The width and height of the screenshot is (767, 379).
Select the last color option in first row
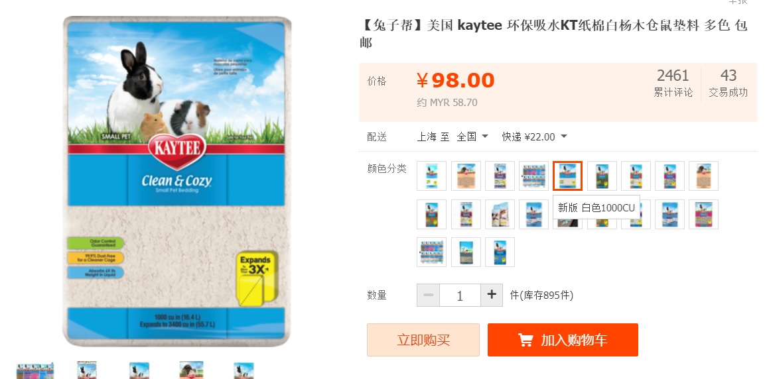click(x=703, y=176)
